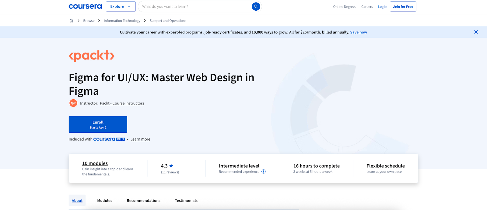
Task: Click the (11 reviews) text
Action: 170,172
